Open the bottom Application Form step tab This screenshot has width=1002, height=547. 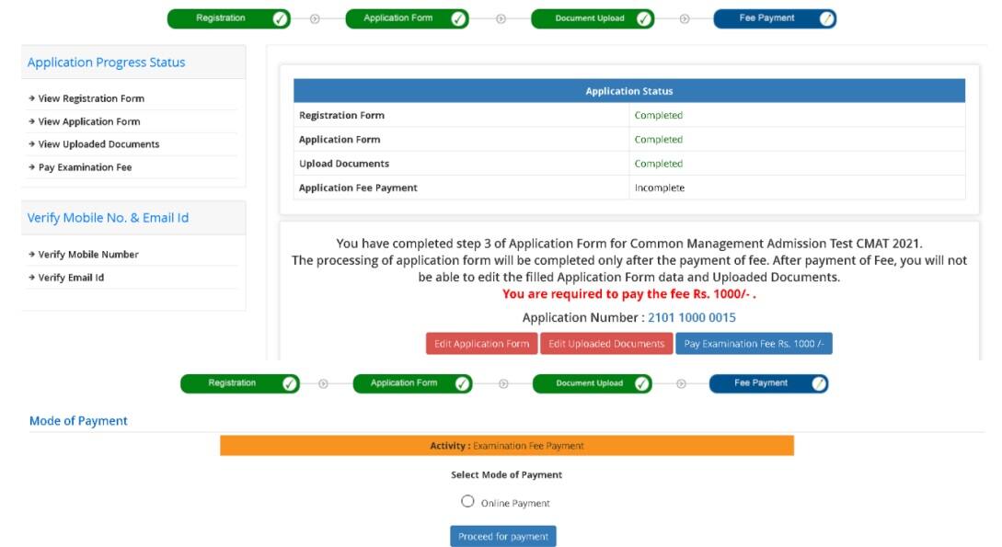tap(413, 383)
